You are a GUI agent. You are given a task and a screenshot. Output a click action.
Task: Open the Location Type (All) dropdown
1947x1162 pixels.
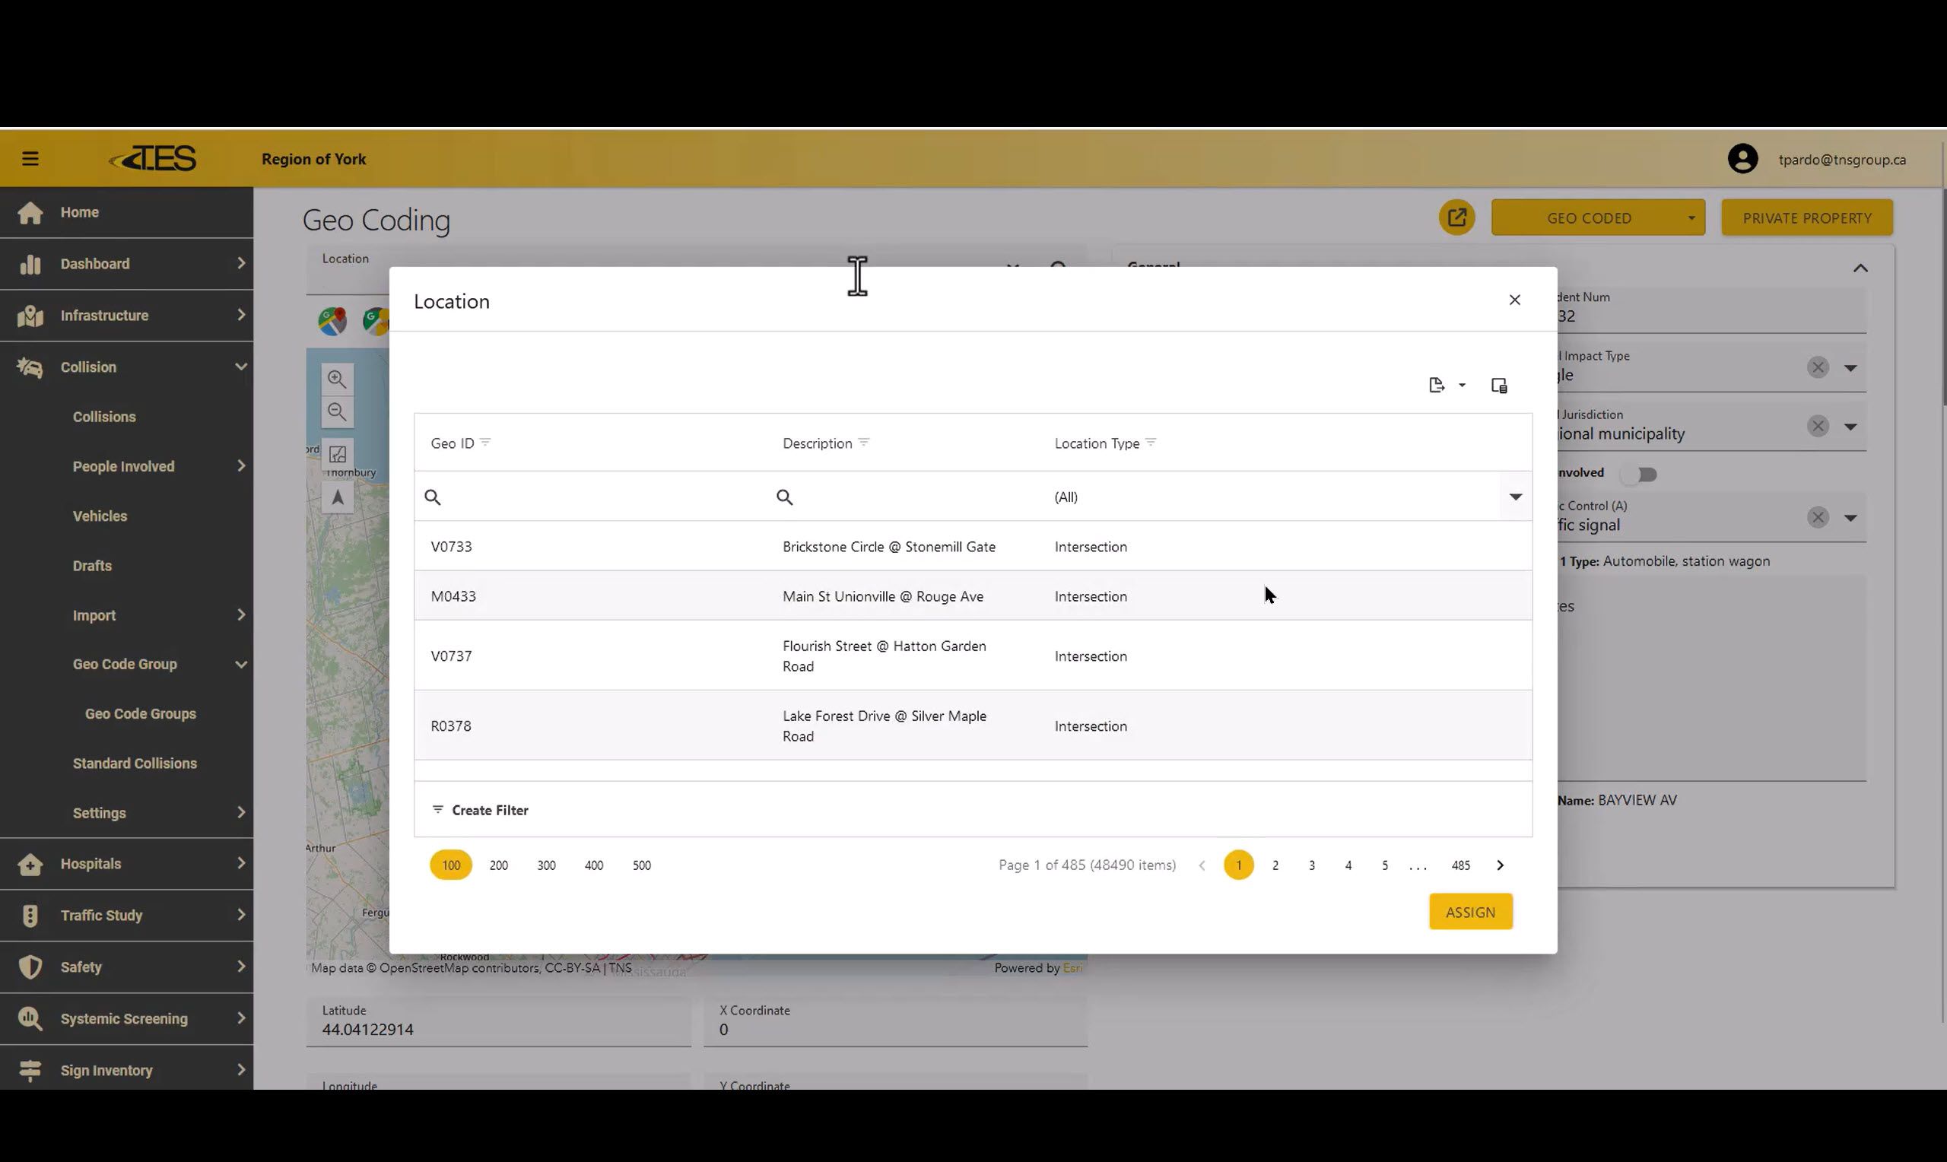point(1515,497)
